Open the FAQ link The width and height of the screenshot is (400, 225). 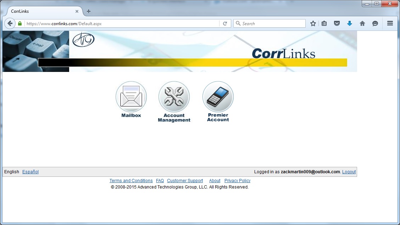coord(160,181)
